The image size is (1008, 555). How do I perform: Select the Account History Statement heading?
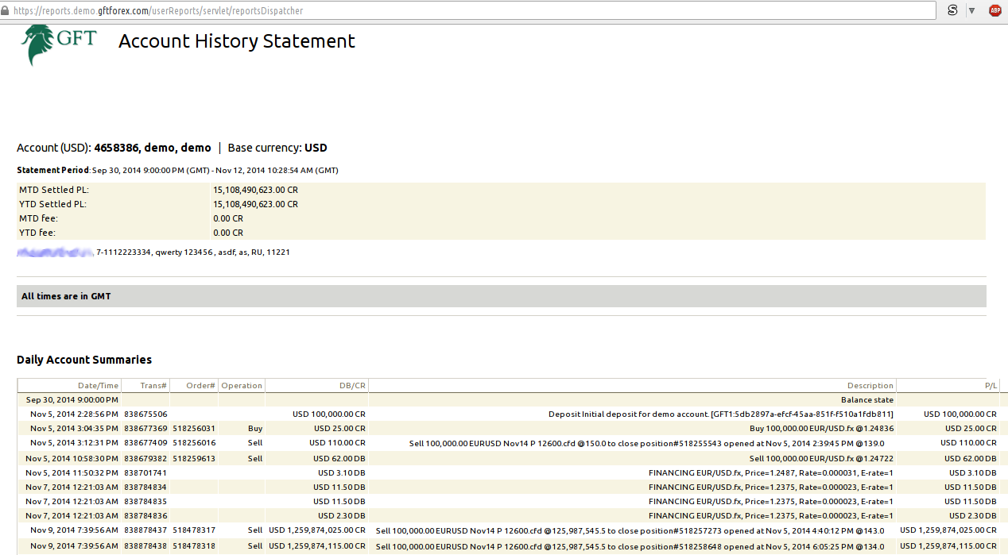click(237, 41)
